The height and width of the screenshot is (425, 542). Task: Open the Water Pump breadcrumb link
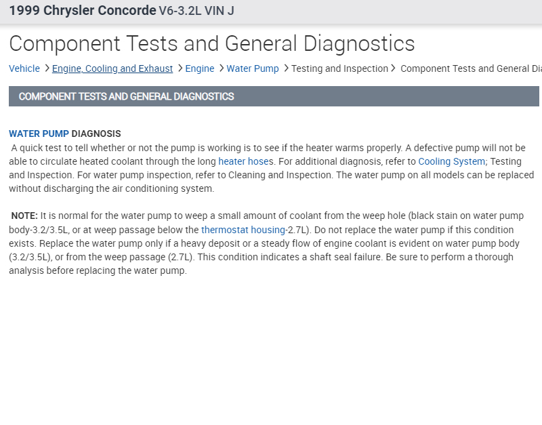[253, 68]
